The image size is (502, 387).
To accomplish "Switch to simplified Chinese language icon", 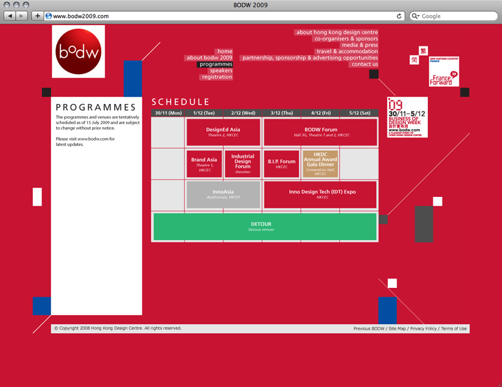I will (x=414, y=60).
